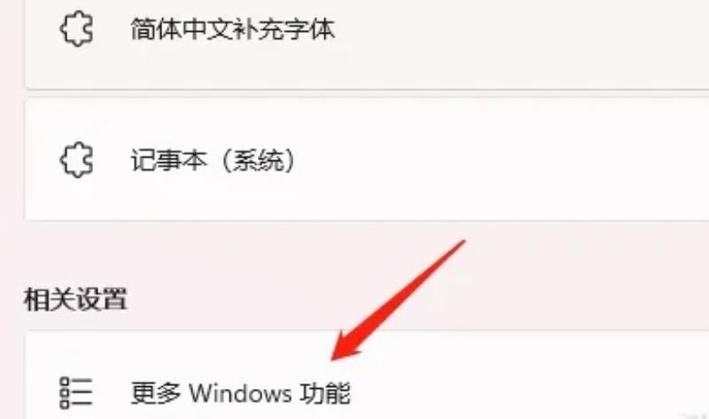Expand the 简体中文补充字体 feature card

click(367, 44)
